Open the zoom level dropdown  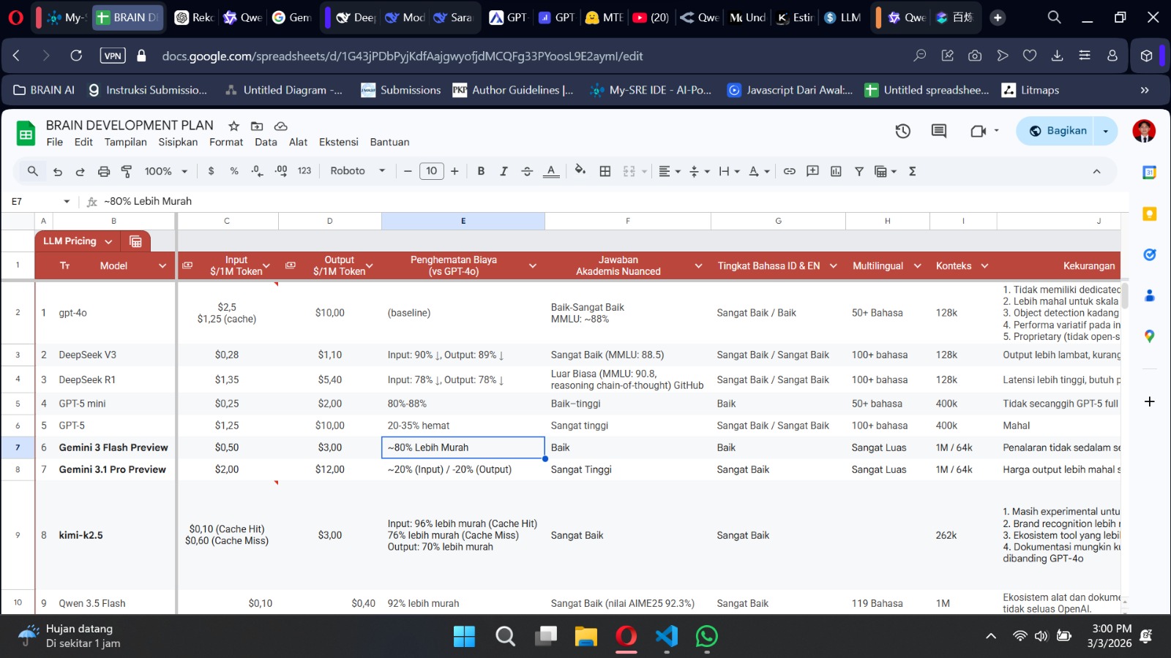click(166, 171)
